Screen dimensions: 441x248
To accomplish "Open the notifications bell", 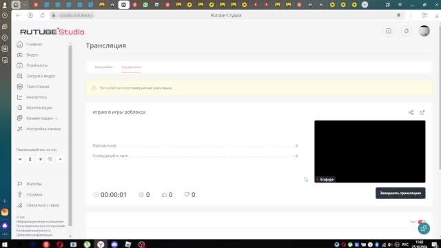I will click(407, 31).
